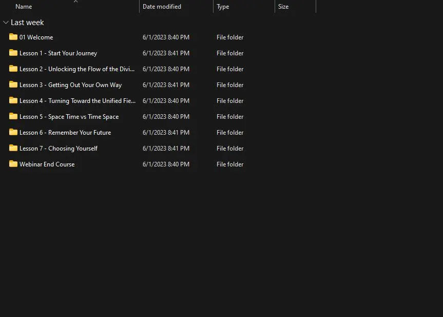Viewport: 443px width, 317px height.
Task: Click the folder icon for 01 Welcome
Action: 13,37
